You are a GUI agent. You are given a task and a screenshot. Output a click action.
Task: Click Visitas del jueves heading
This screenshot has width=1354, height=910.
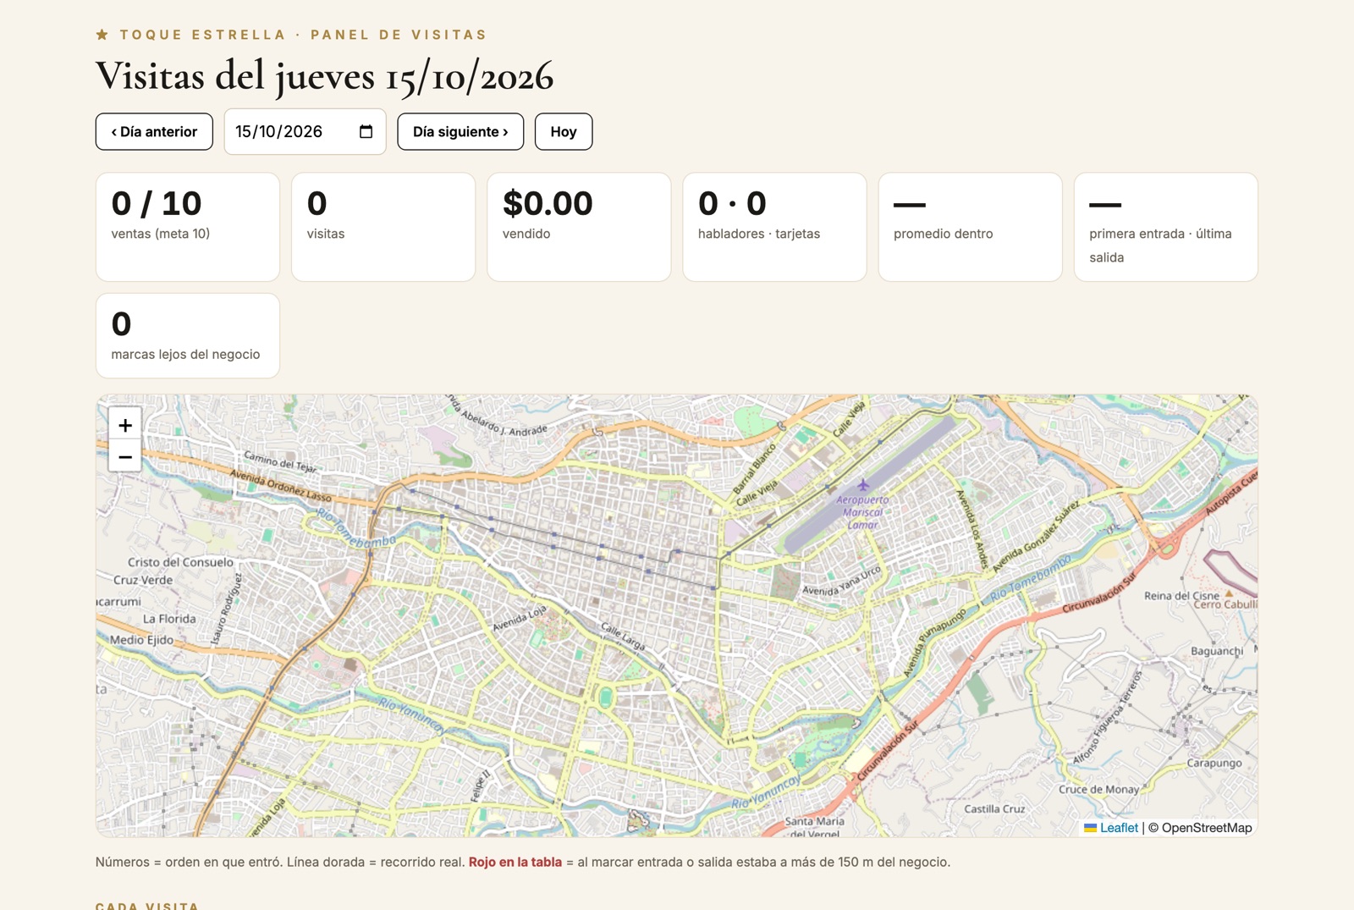(x=324, y=76)
